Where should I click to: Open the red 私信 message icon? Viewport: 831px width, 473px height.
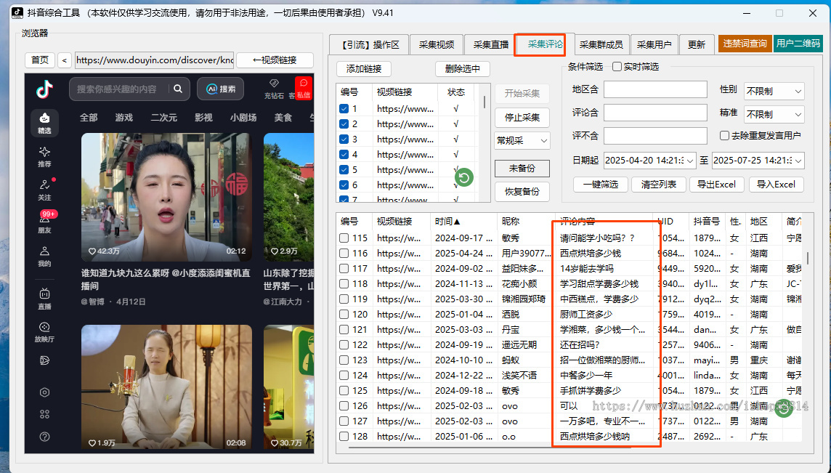pyautogui.click(x=304, y=88)
